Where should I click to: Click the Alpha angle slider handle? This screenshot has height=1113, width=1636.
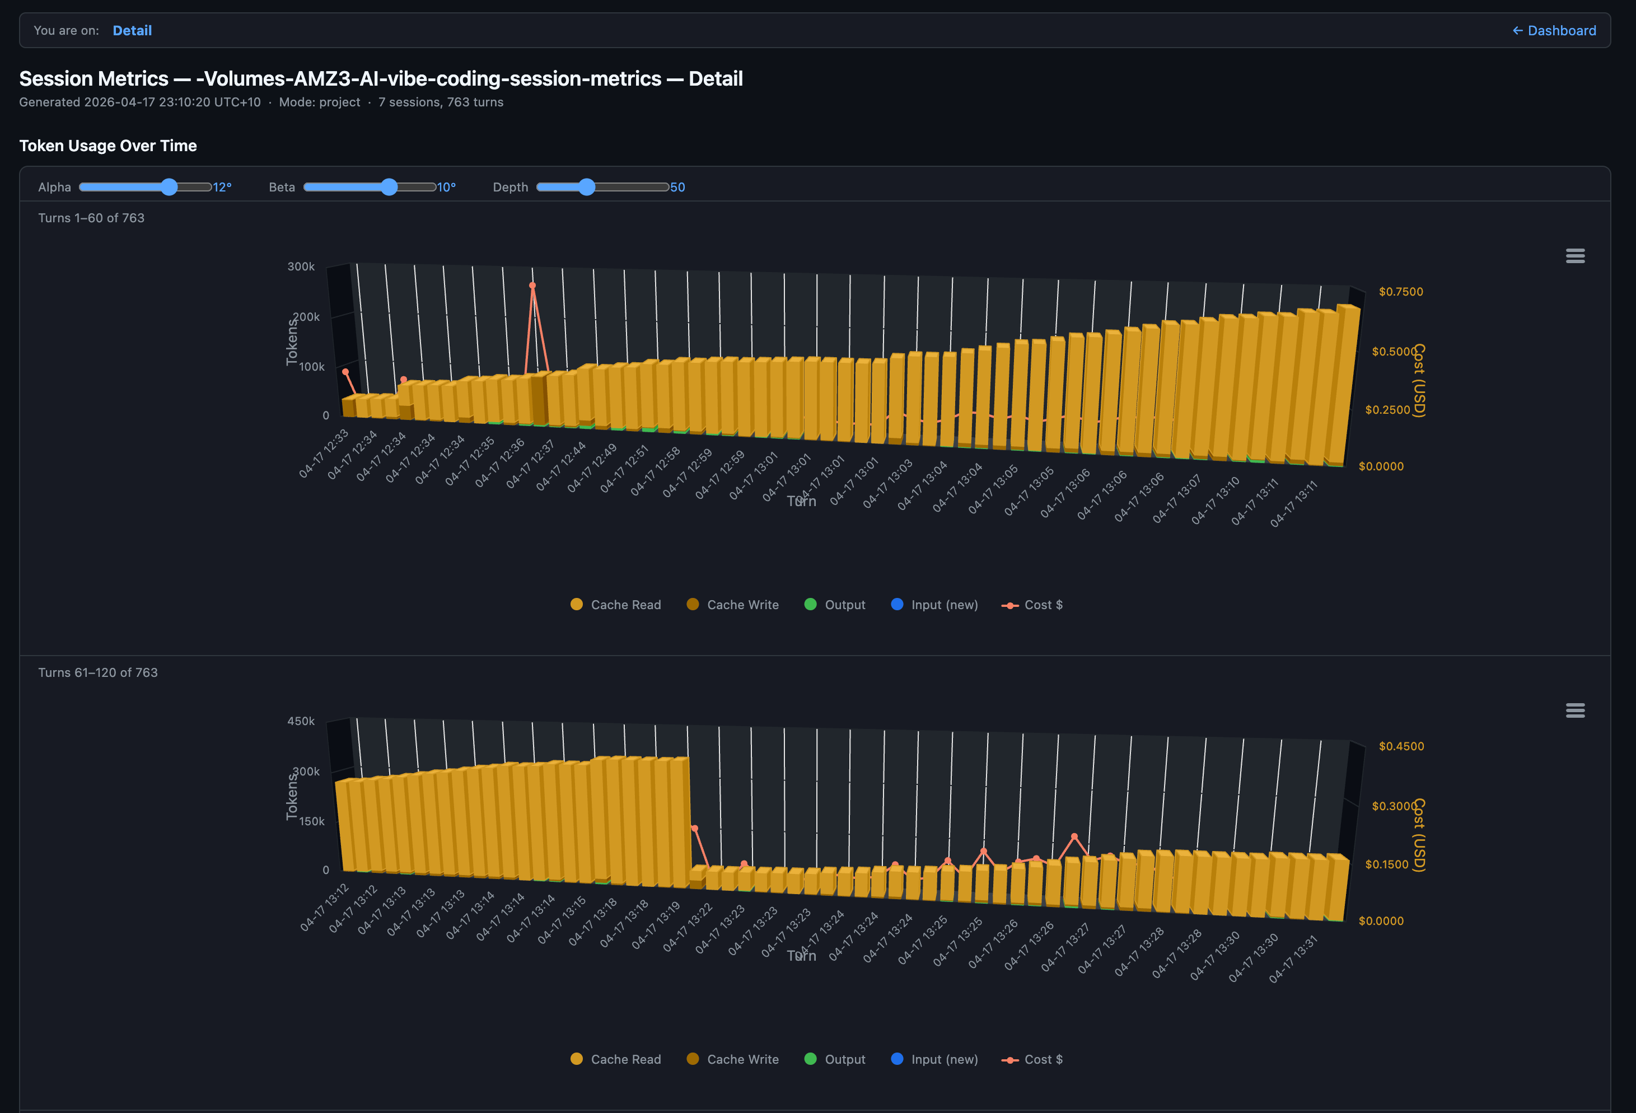click(169, 186)
